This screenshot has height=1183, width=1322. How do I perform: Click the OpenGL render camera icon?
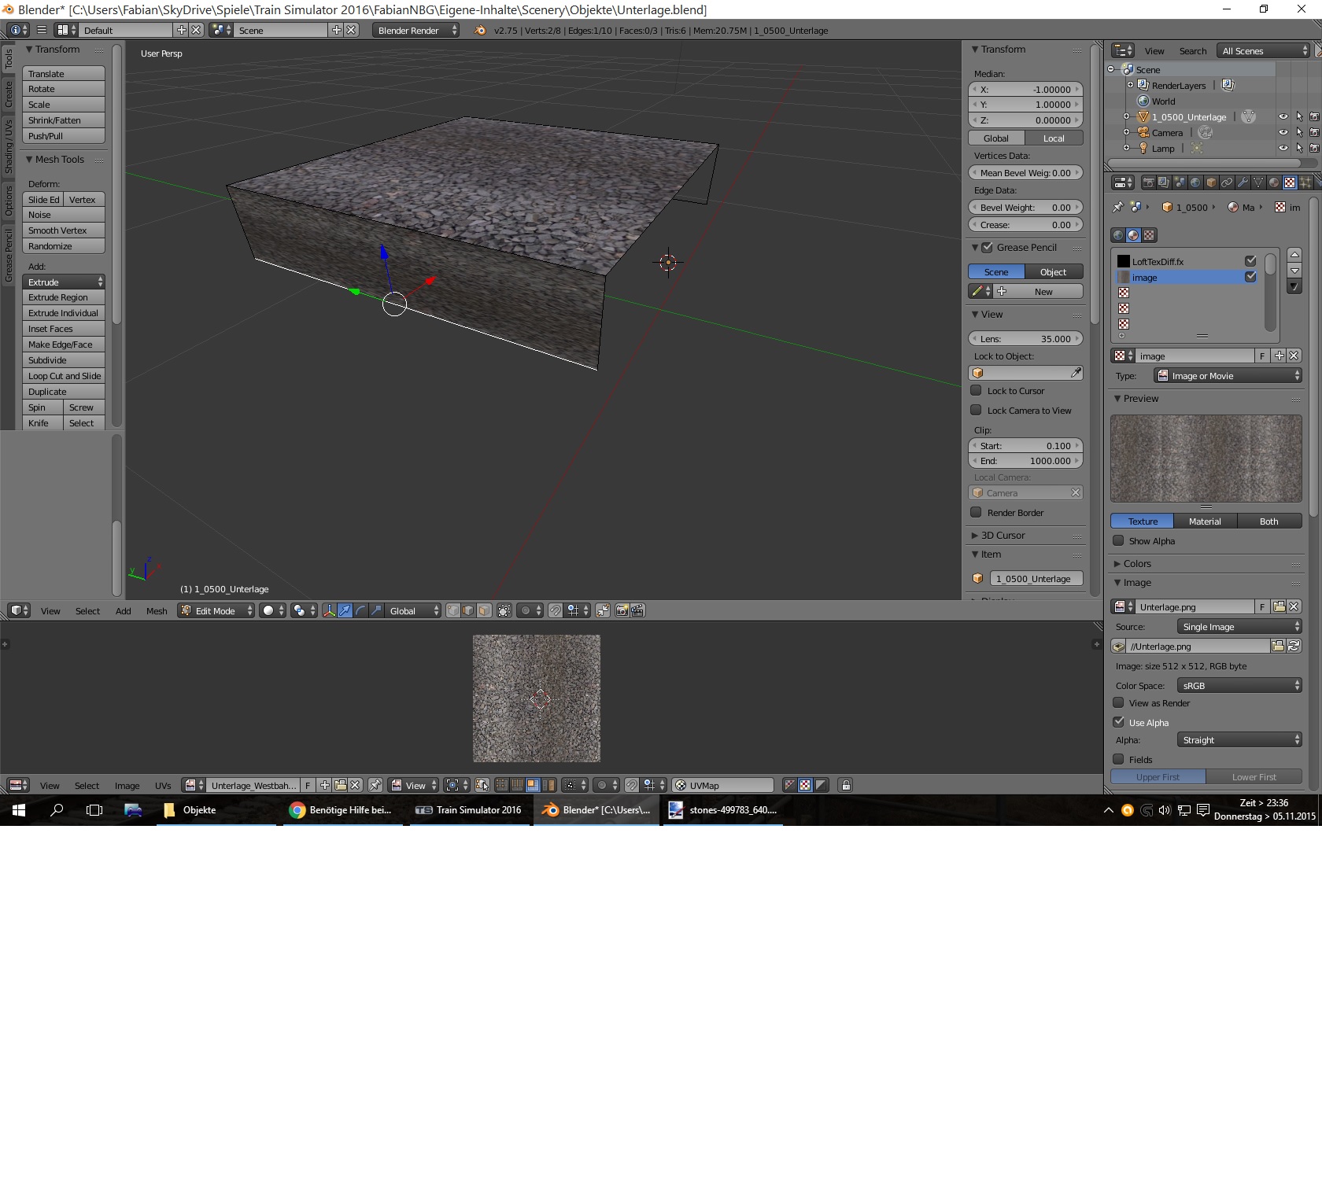(x=622, y=610)
